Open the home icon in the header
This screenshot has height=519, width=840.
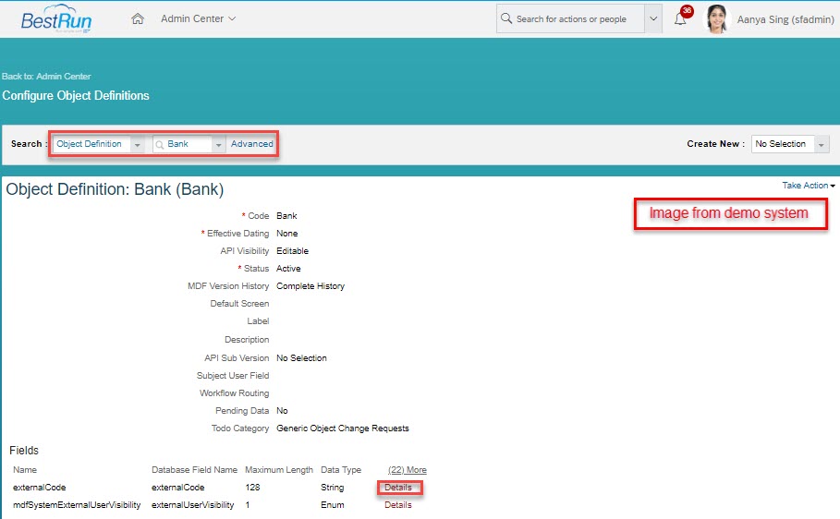click(138, 18)
